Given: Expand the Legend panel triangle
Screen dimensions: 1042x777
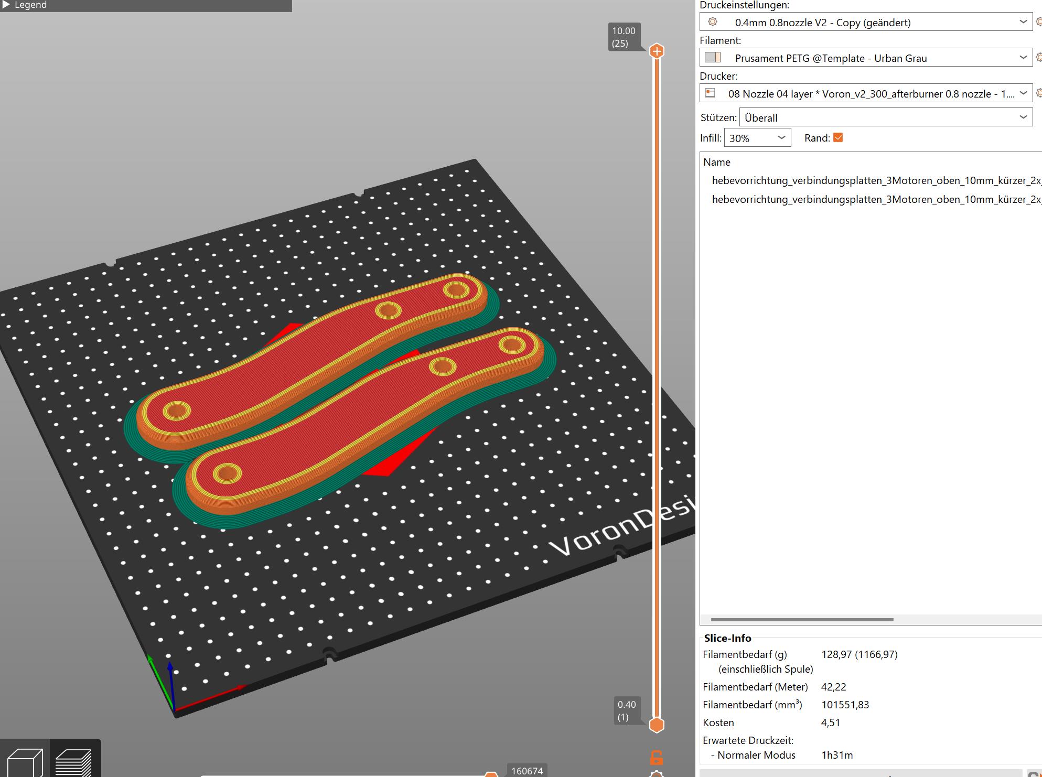Looking at the screenshot, I should (6, 5).
